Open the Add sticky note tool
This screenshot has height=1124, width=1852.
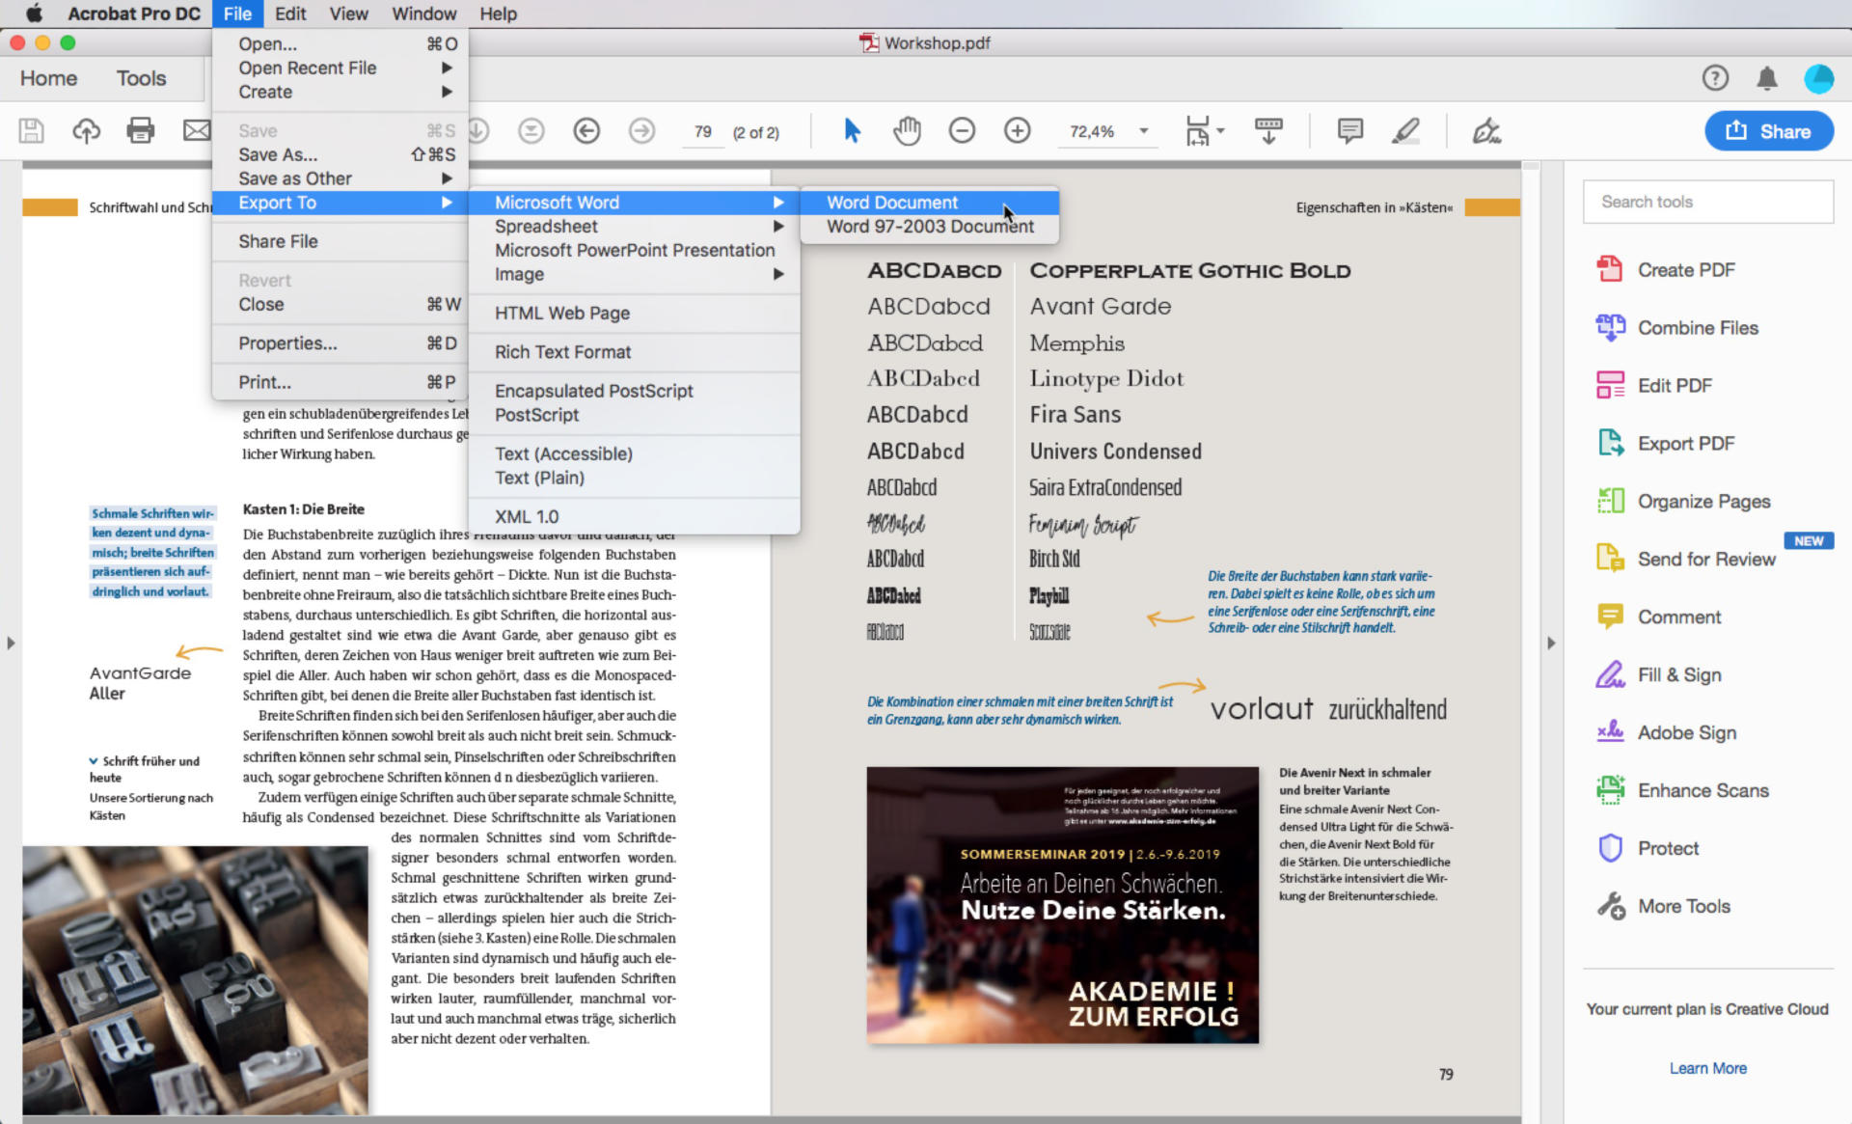click(x=1349, y=130)
